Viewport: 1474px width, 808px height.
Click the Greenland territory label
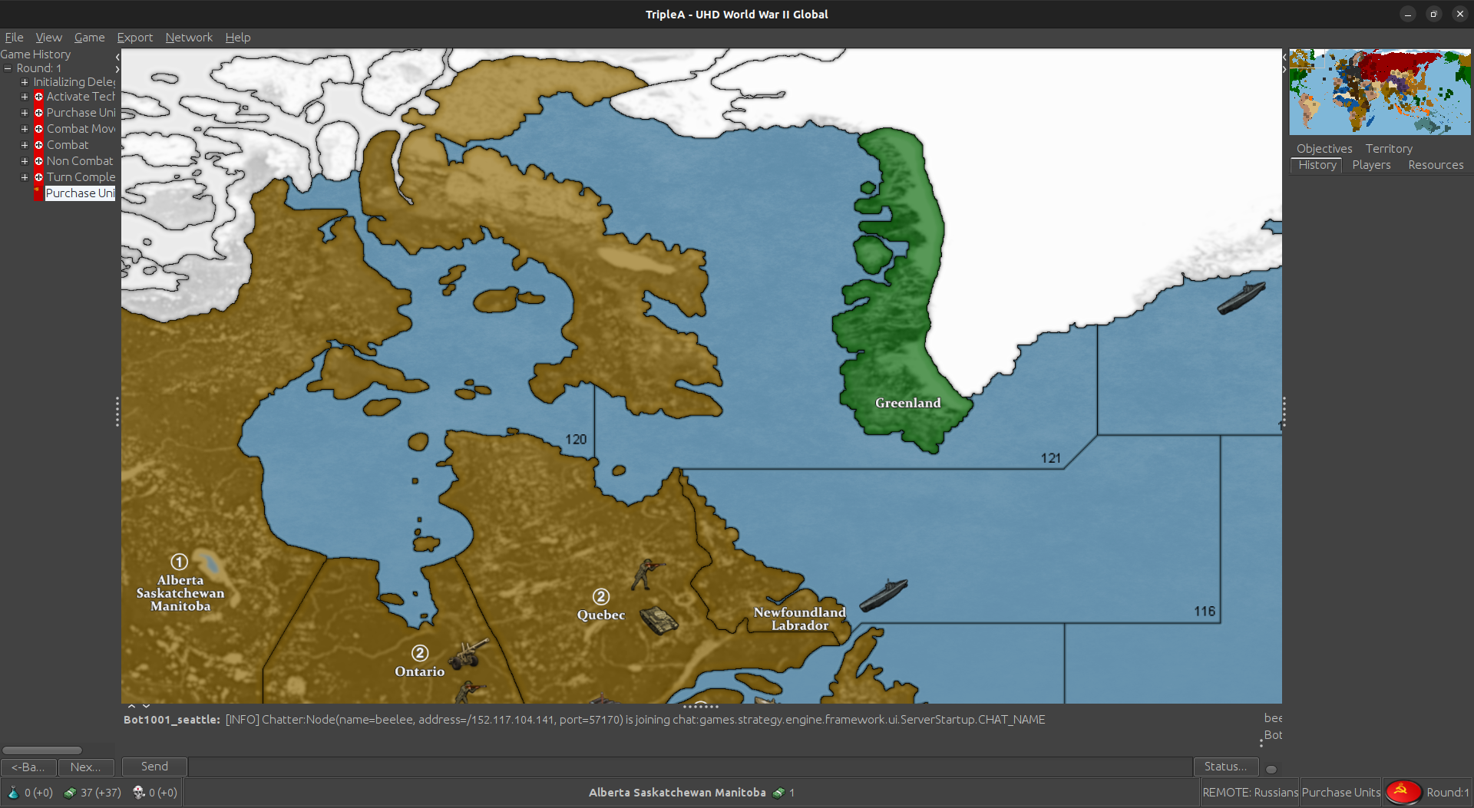(x=907, y=403)
